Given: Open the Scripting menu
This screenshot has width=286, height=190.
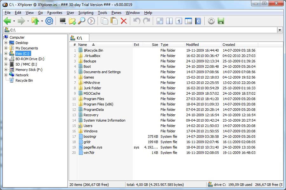Looking at the screenshot, I should [86, 13].
